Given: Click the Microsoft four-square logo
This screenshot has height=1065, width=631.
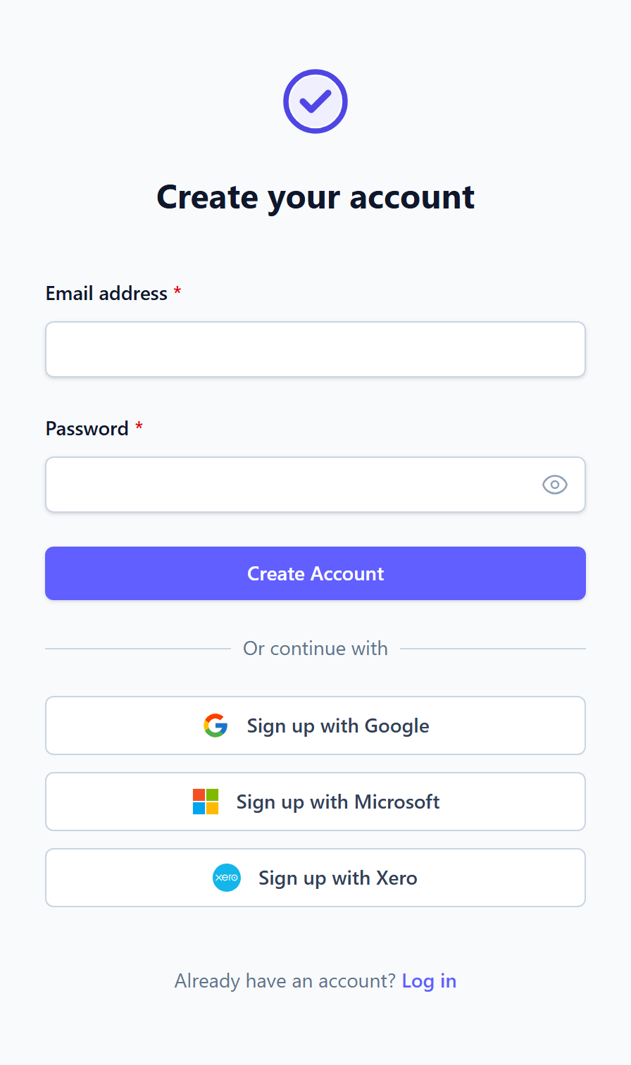Looking at the screenshot, I should coord(204,802).
